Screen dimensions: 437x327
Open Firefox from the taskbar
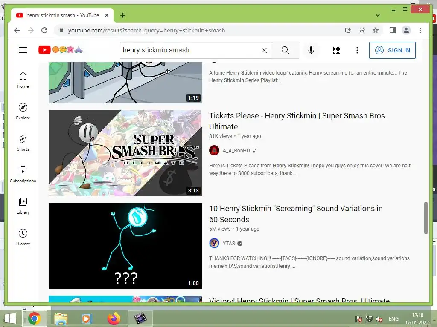click(x=114, y=318)
